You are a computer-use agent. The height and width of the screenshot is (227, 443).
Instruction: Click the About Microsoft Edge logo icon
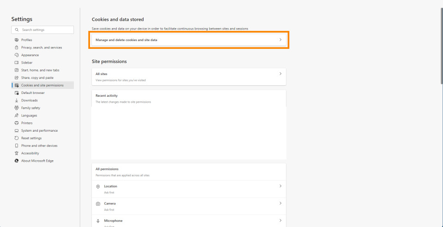click(17, 161)
